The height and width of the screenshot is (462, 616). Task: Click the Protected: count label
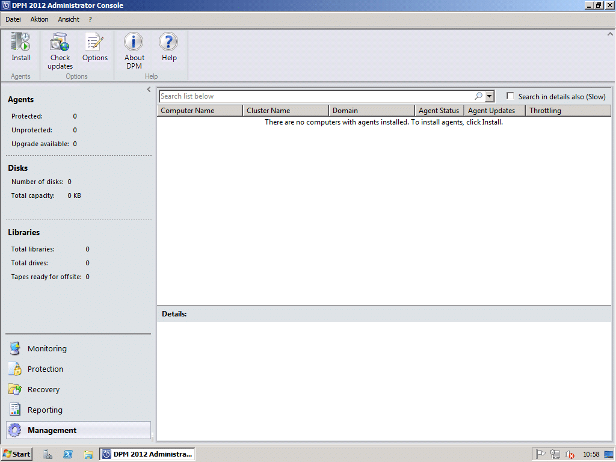(x=26, y=116)
